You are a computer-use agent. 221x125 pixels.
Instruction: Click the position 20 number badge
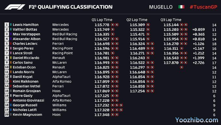[6, 115]
